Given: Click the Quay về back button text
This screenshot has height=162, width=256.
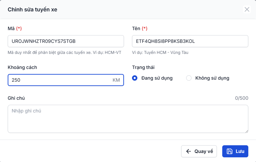Looking at the screenshot, I should 204,151.
